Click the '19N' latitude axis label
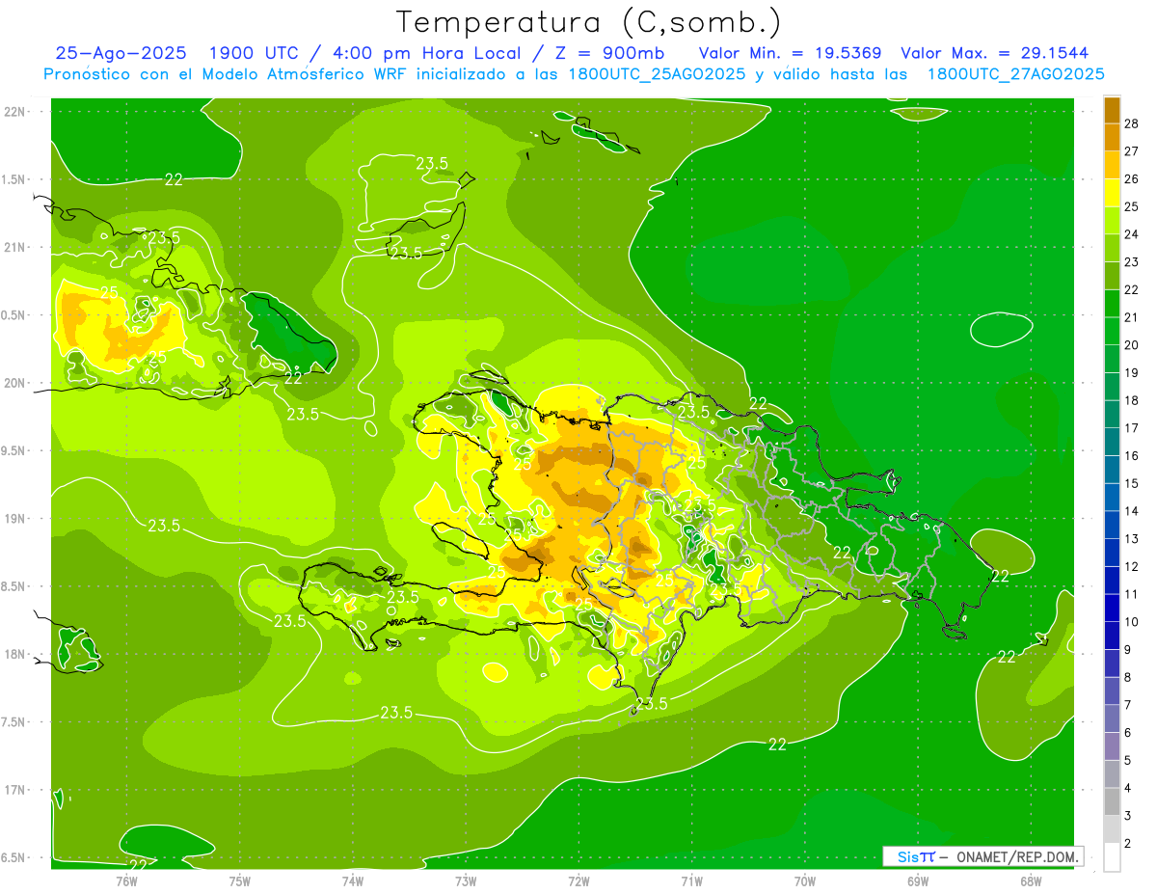Screen dimensions: 1157x894 tap(14, 519)
